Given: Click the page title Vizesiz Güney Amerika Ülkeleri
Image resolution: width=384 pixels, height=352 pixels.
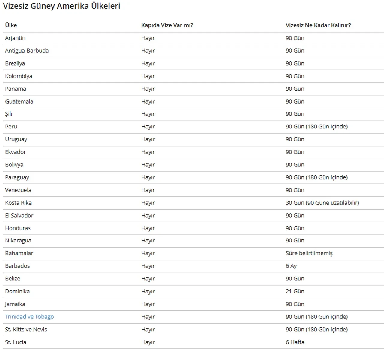Looking at the screenshot, I should point(61,6).
